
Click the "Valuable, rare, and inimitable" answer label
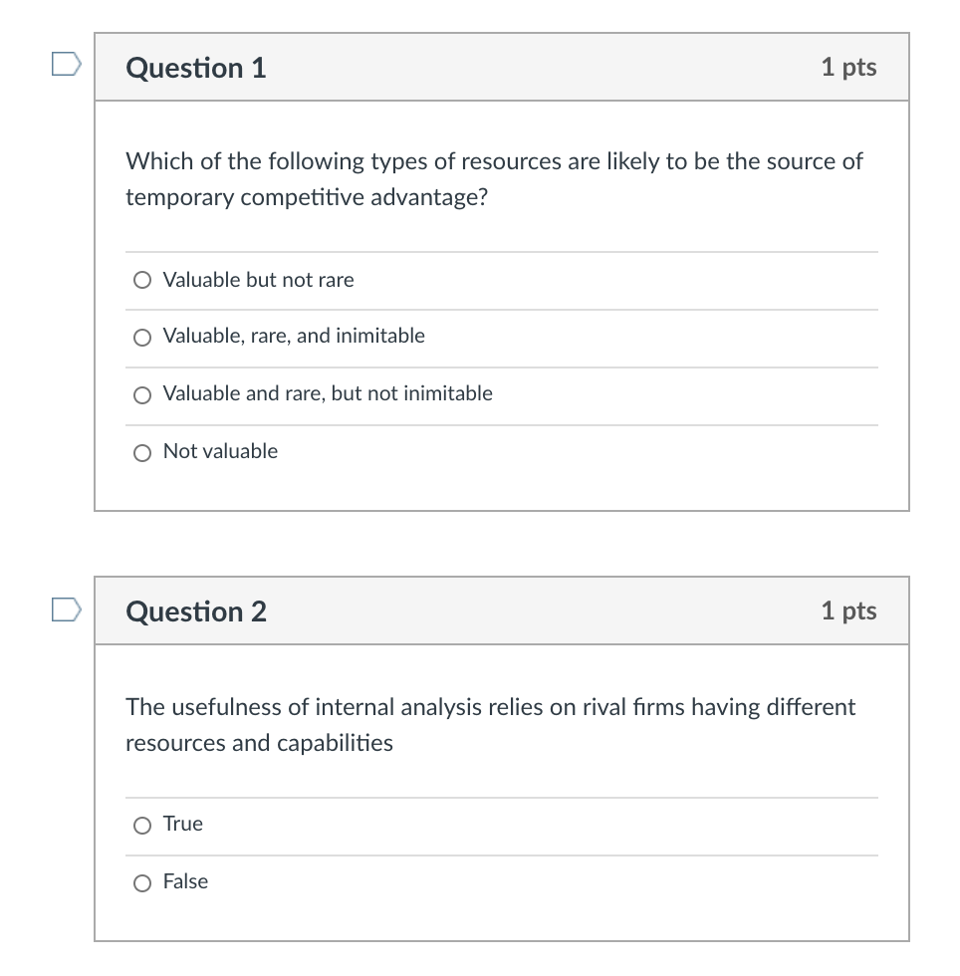tap(294, 337)
